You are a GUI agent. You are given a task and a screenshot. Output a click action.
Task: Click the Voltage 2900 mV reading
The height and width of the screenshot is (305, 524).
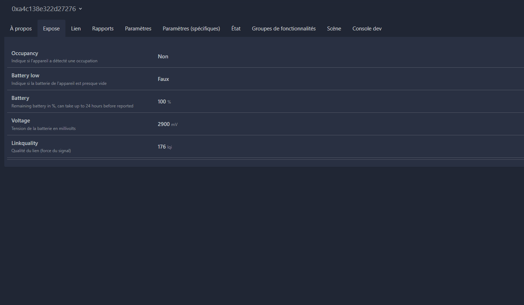coord(168,124)
